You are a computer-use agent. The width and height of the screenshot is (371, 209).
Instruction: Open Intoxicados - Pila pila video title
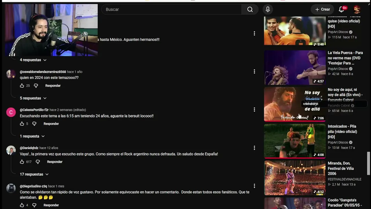point(342,131)
